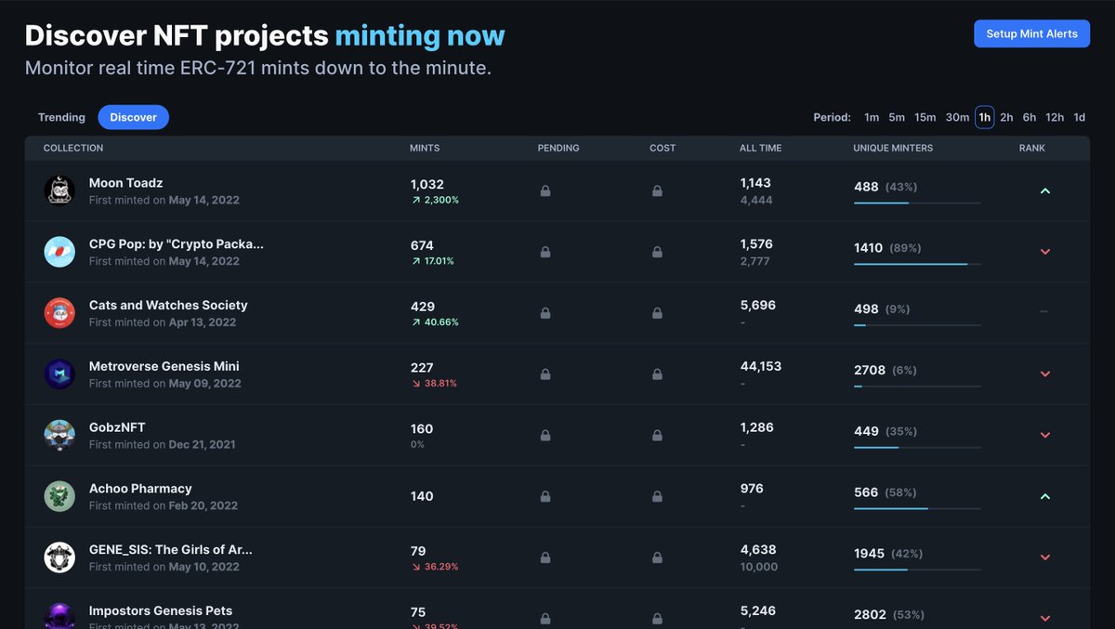Open GobzNFT collection link
1115x629 pixels.
point(117,427)
